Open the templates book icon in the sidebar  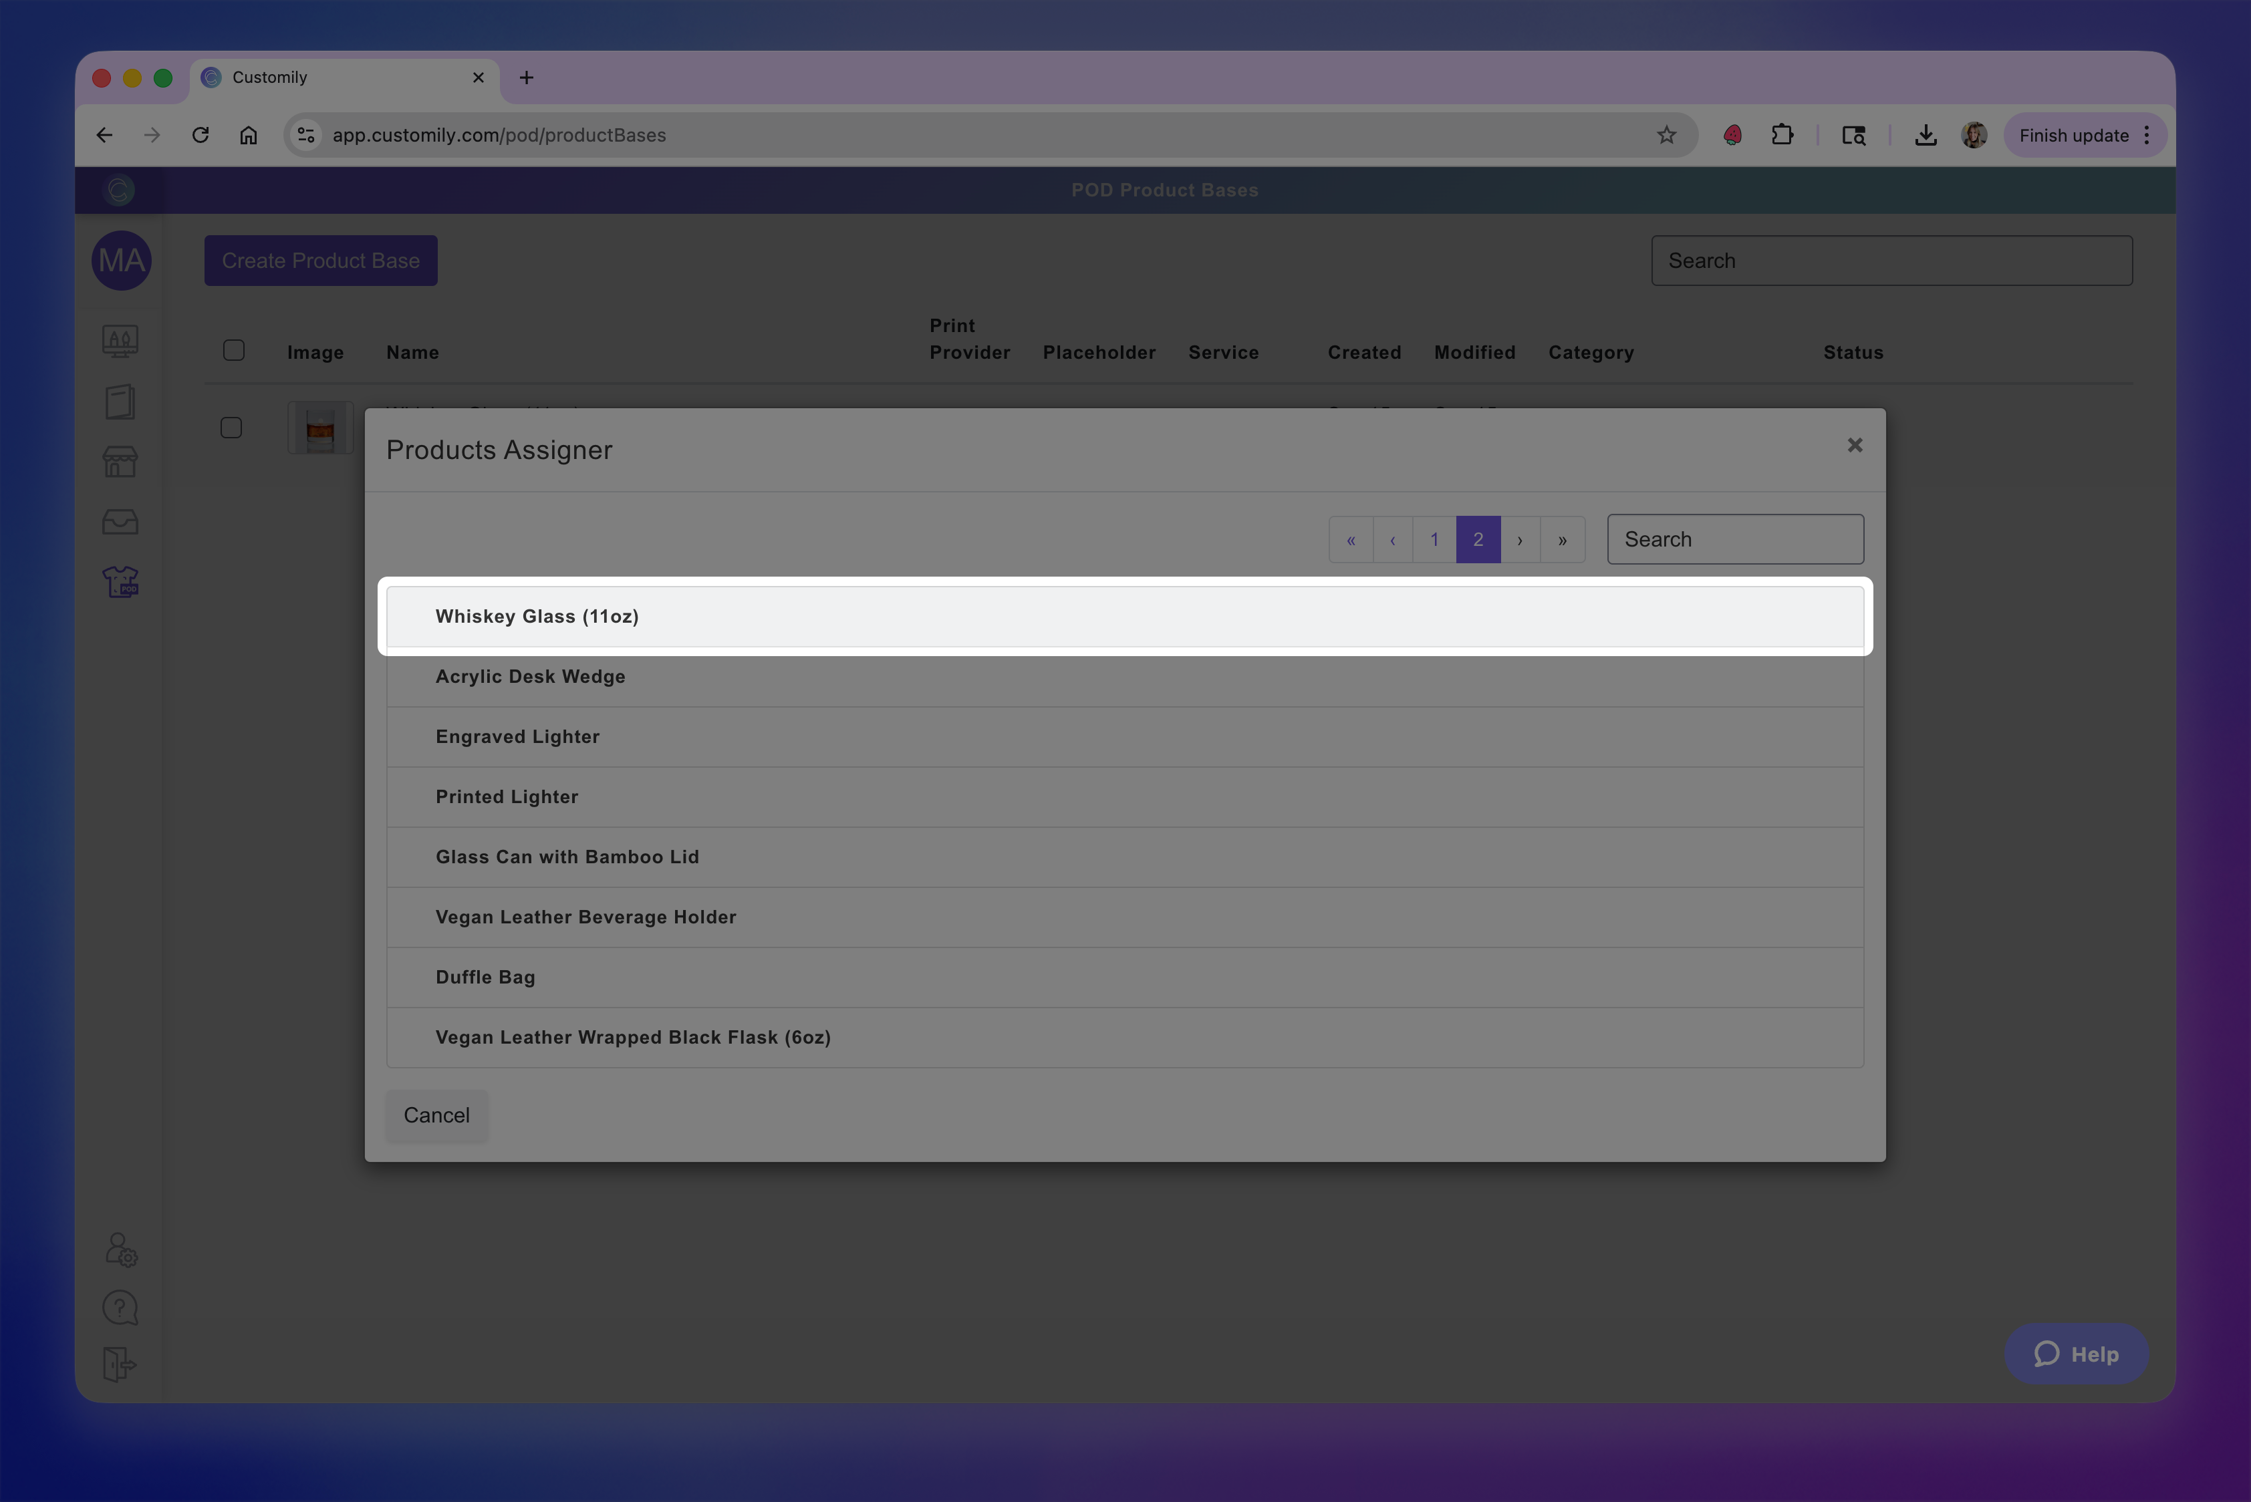coord(121,402)
